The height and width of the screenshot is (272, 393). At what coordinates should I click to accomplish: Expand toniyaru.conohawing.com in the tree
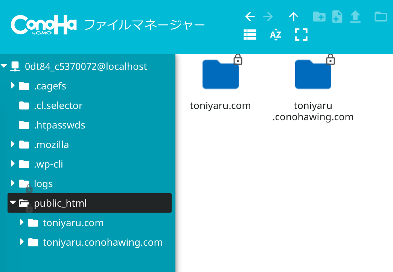pos(21,242)
